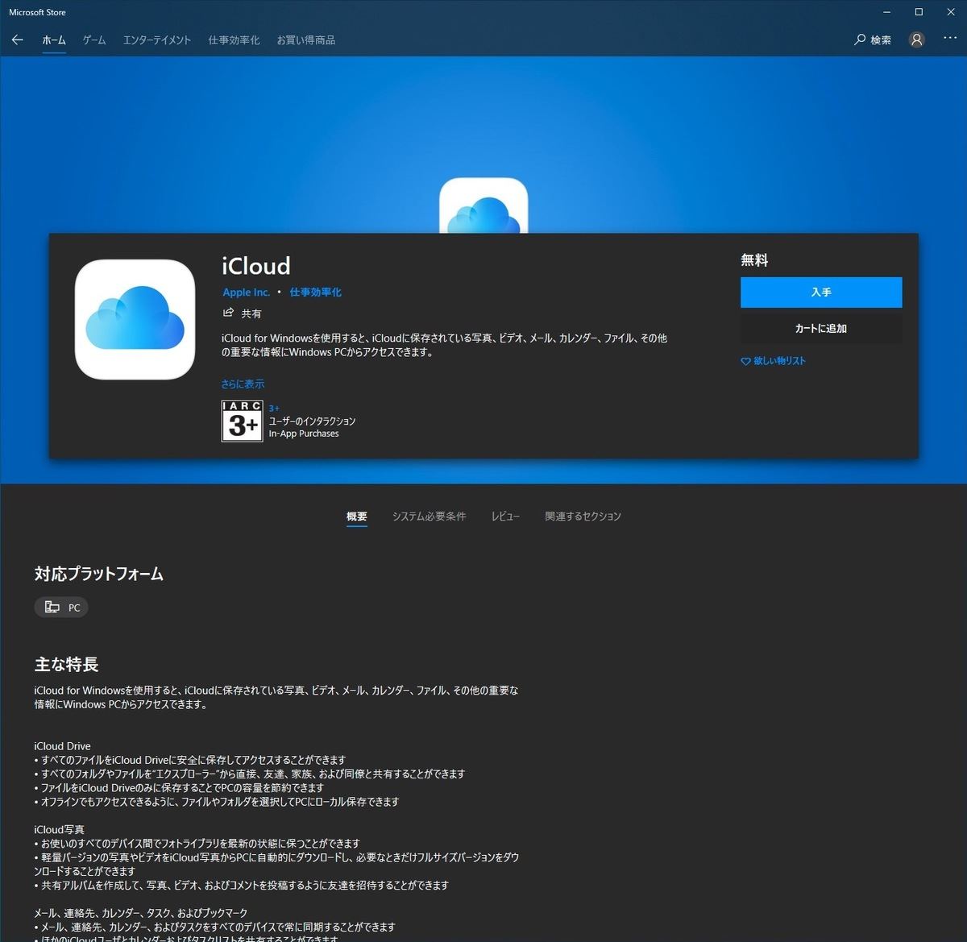
Task: Click the share icon beside 共有
Action: [228, 313]
